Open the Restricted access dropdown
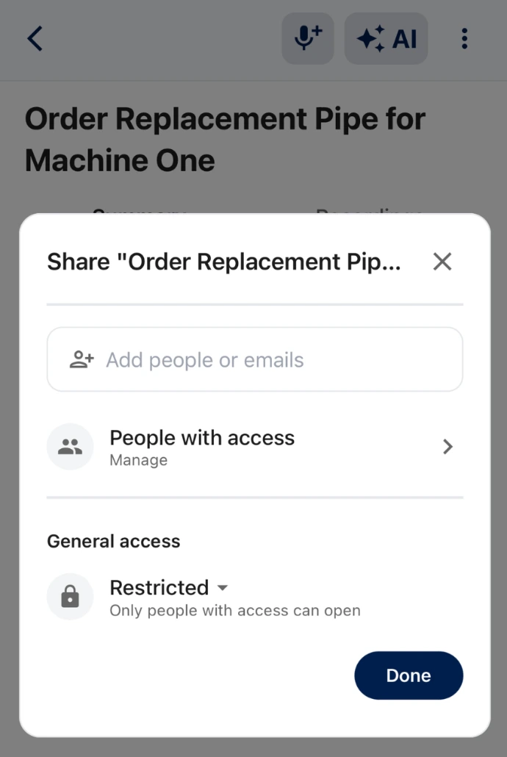 pos(159,588)
